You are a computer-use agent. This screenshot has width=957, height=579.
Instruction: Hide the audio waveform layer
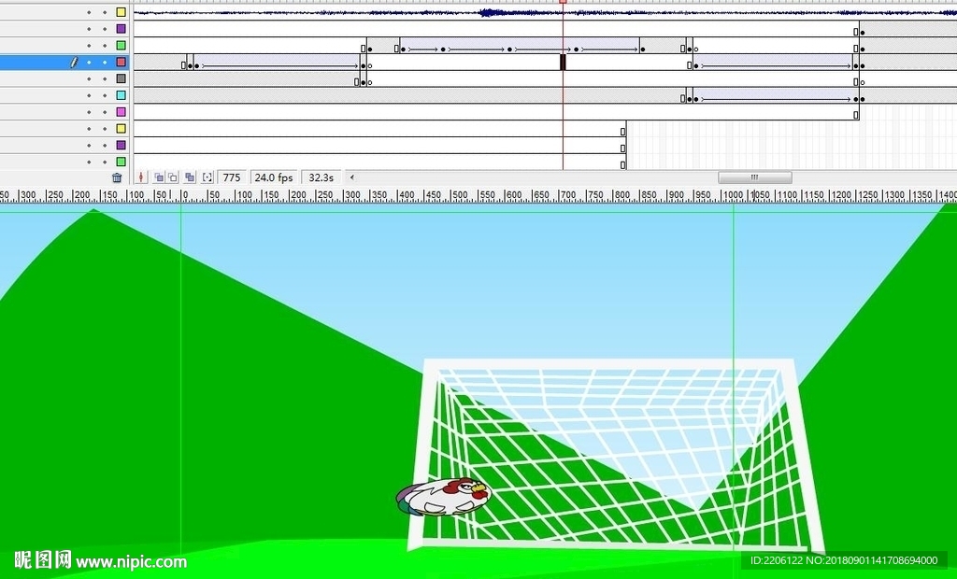point(89,12)
